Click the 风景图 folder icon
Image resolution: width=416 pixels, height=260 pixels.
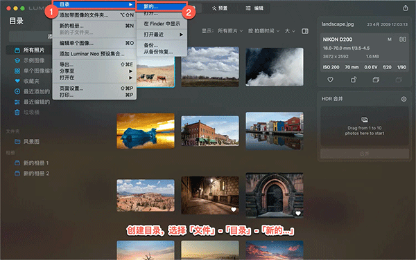coord(17,142)
